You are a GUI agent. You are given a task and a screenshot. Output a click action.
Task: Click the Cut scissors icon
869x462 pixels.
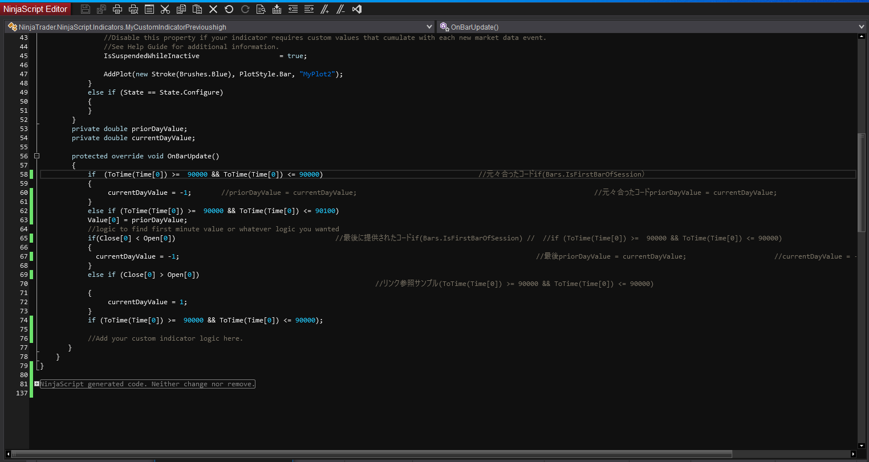pos(165,9)
